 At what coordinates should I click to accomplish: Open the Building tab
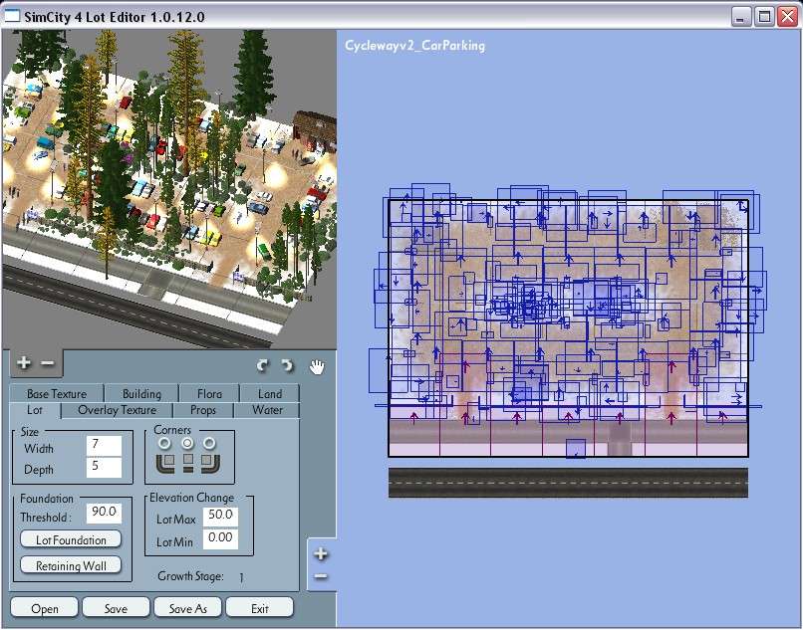click(x=141, y=393)
